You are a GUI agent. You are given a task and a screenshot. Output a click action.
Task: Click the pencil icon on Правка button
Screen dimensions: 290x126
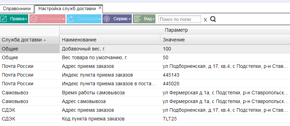4,19
